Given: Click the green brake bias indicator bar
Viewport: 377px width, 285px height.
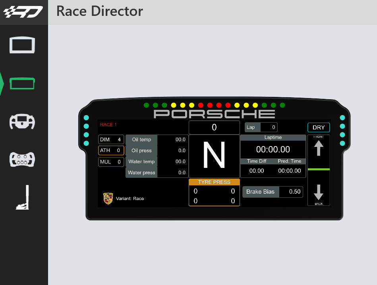Looking at the screenshot, I should [x=319, y=169].
